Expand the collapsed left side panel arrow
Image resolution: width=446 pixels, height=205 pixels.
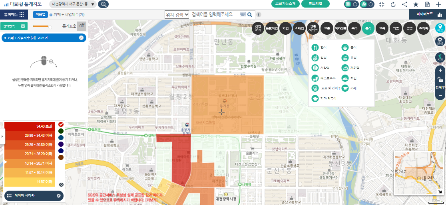click(x=2, y=136)
